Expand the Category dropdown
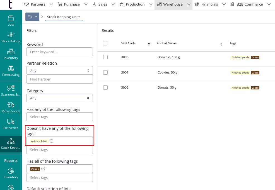The image size is (275, 190). 59,98
